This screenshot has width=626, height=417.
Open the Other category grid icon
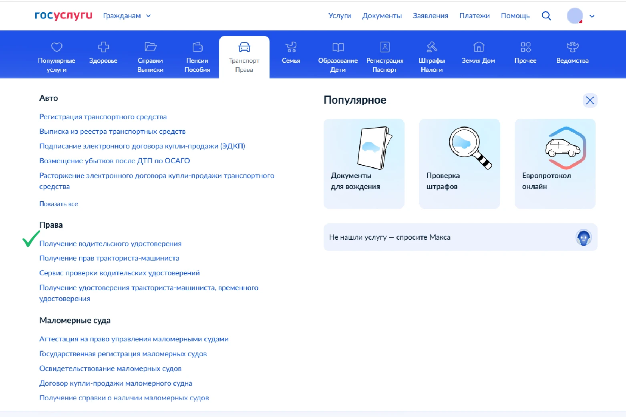point(525,47)
